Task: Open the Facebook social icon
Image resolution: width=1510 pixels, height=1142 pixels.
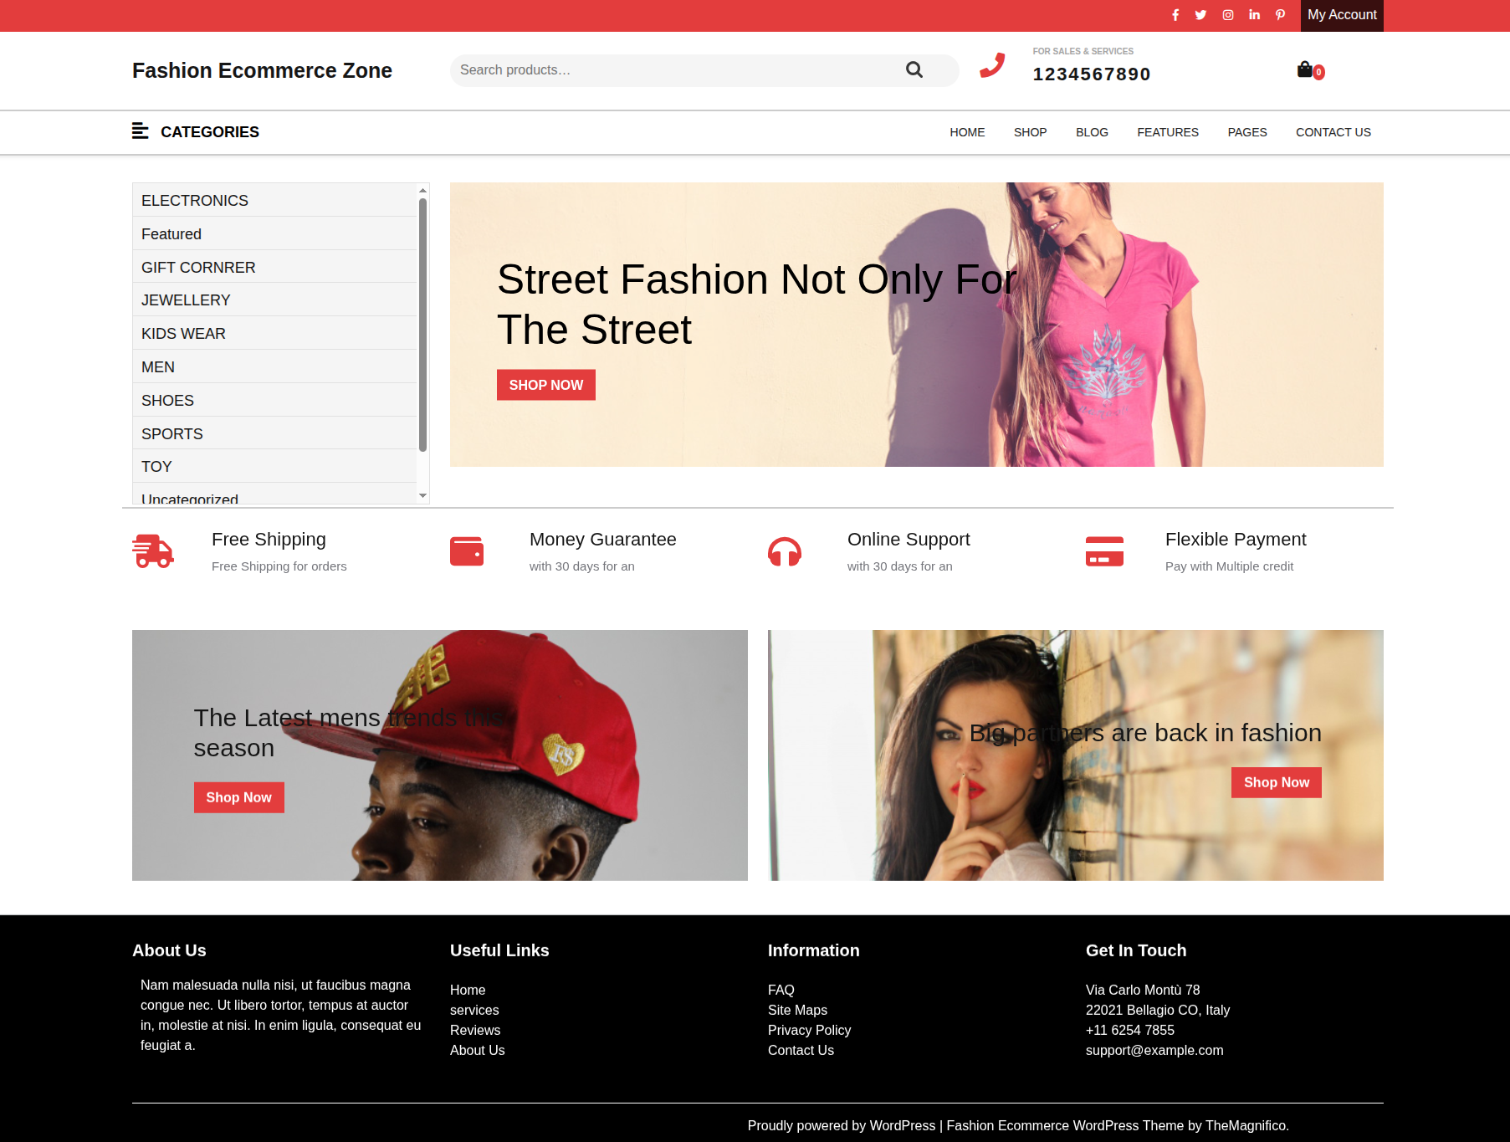Action: click(1175, 15)
